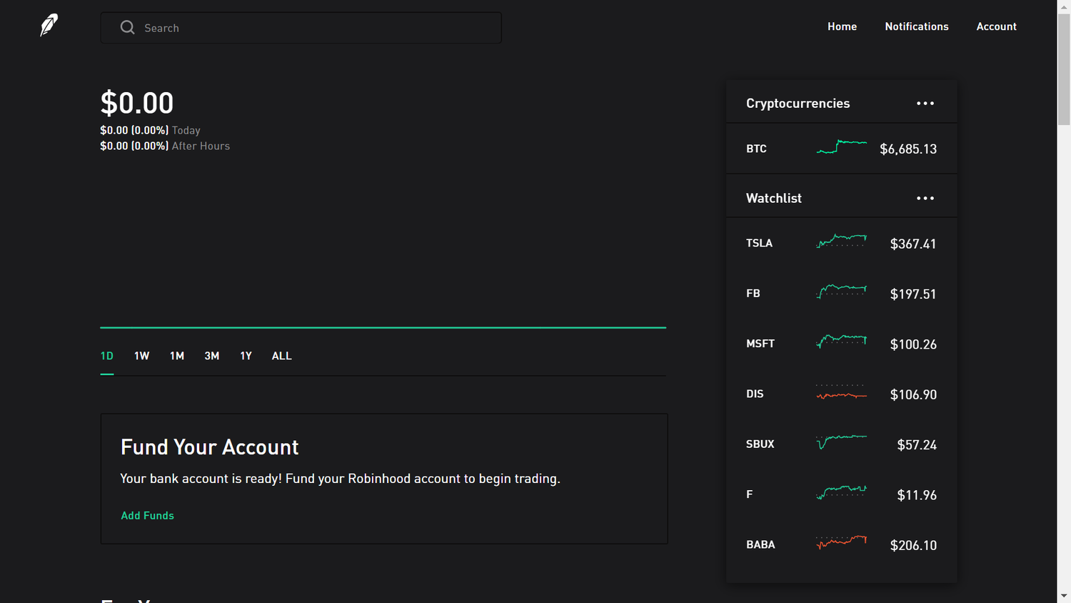Click the FB price $197.51
The height and width of the screenshot is (603, 1071).
pos(913,294)
